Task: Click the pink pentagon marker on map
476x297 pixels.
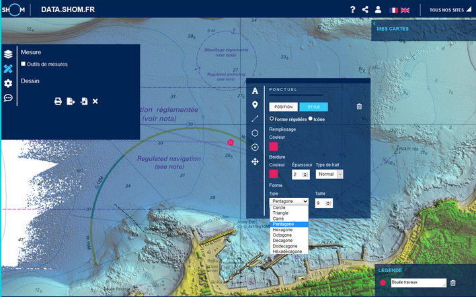Action: point(231,142)
